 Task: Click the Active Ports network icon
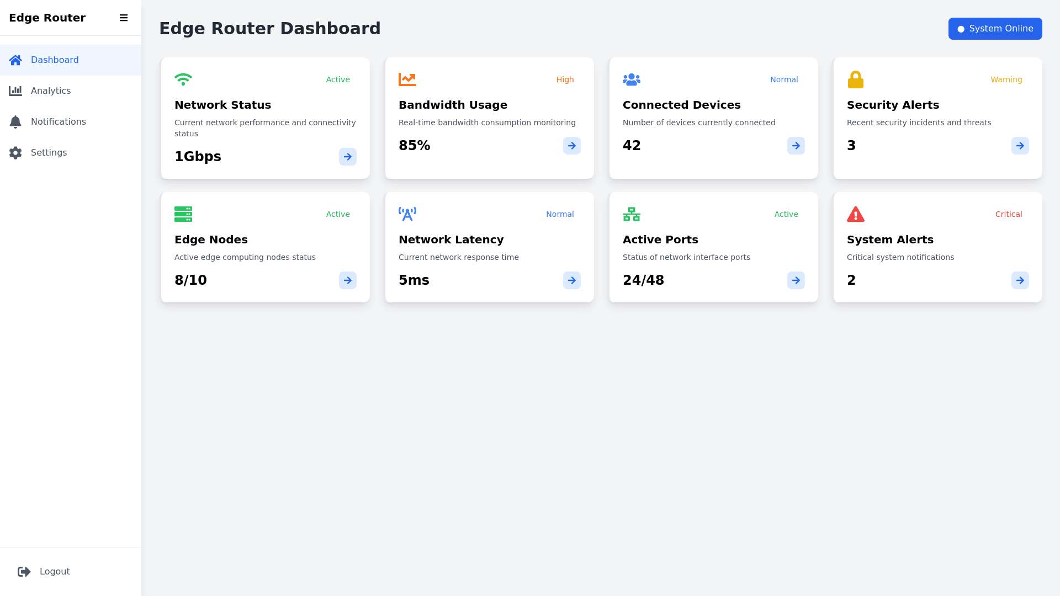pos(632,214)
